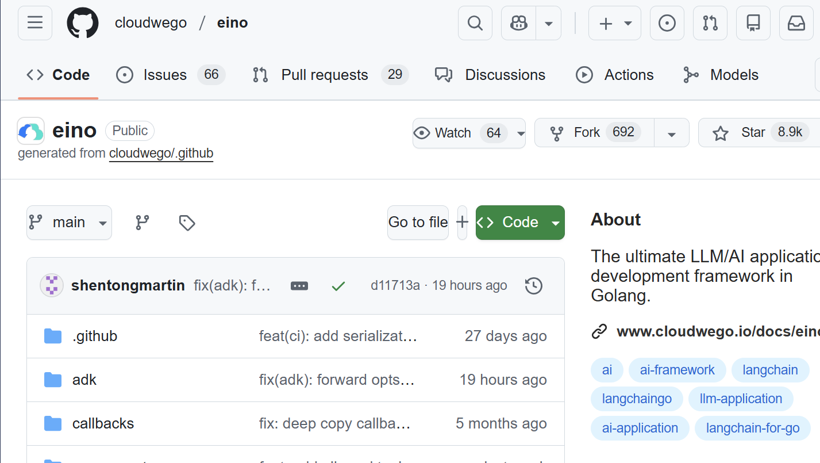
Task: Open the adk folder
Action: 84,380
